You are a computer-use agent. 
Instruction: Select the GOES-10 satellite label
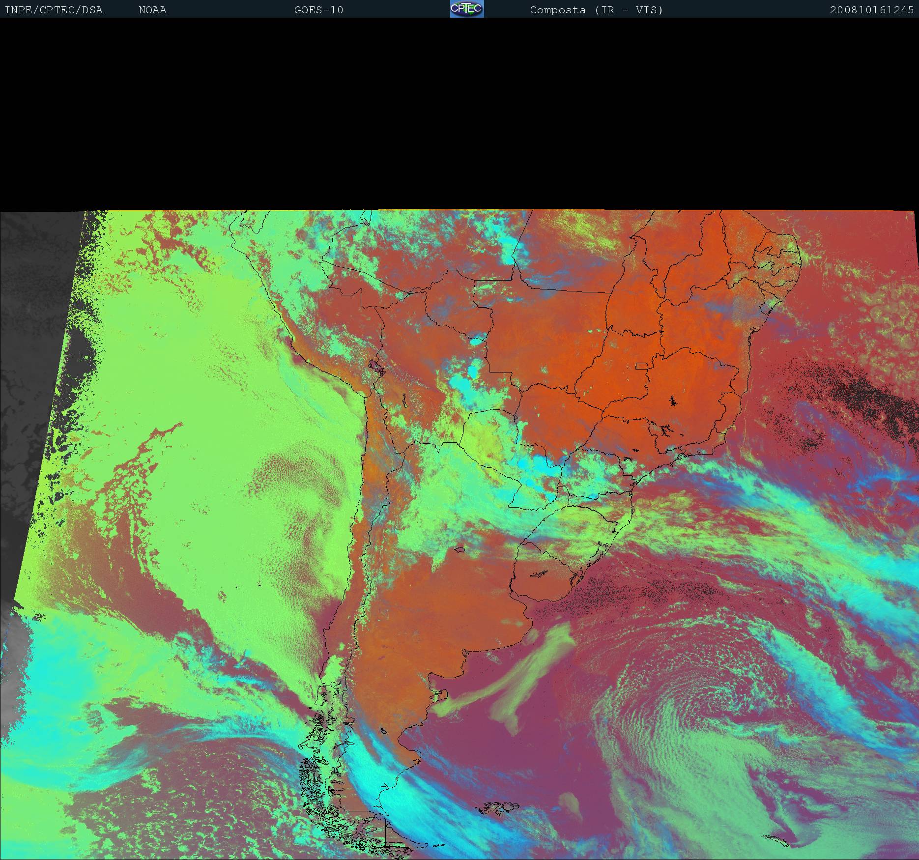pos(318,10)
